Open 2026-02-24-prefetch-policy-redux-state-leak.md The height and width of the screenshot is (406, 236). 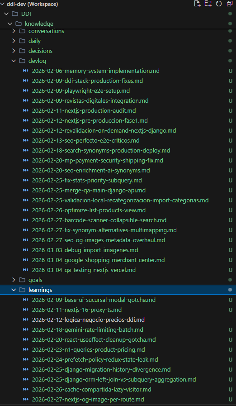point(95,360)
